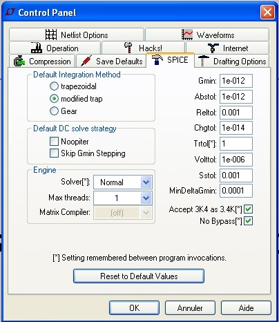Select Gear integration method
The height and width of the screenshot is (322, 279).
[54, 111]
